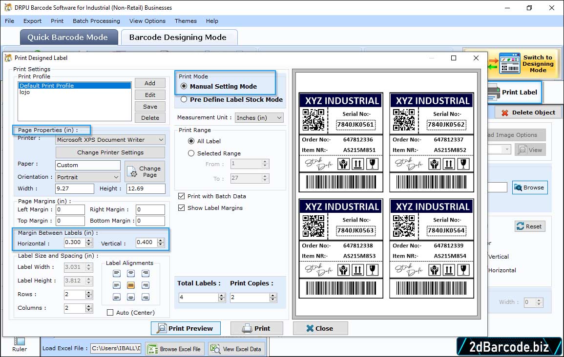This screenshot has width=564, height=357.
Task: Switch to Barcode Designing Mode tab
Action: tap(179, 38)
